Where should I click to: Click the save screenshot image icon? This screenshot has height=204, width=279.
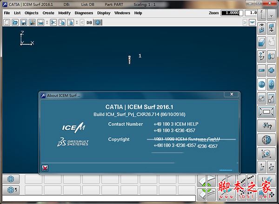pos(32,23)
